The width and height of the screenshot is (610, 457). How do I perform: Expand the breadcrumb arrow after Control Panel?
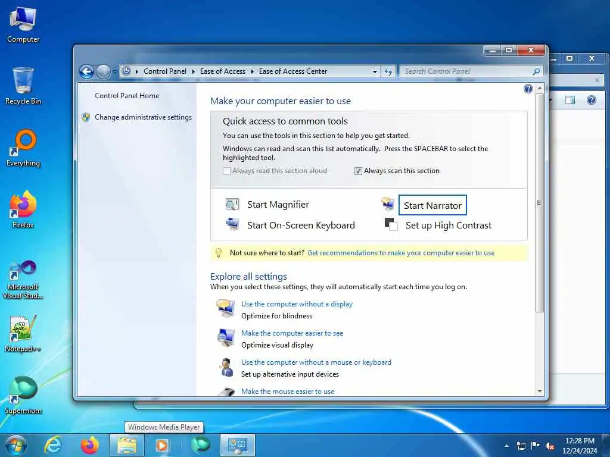coord(194,71)
